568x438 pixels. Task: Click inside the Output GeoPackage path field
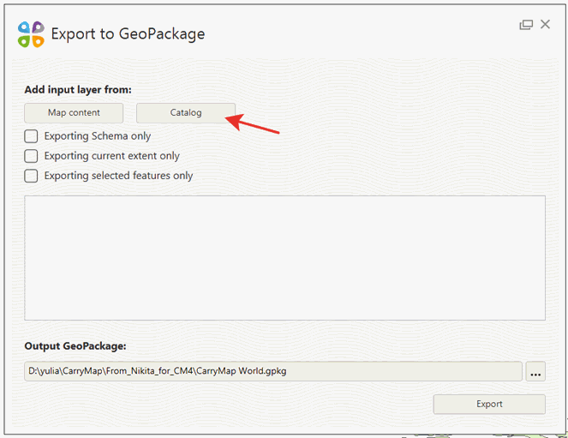[x=273, y=371]
